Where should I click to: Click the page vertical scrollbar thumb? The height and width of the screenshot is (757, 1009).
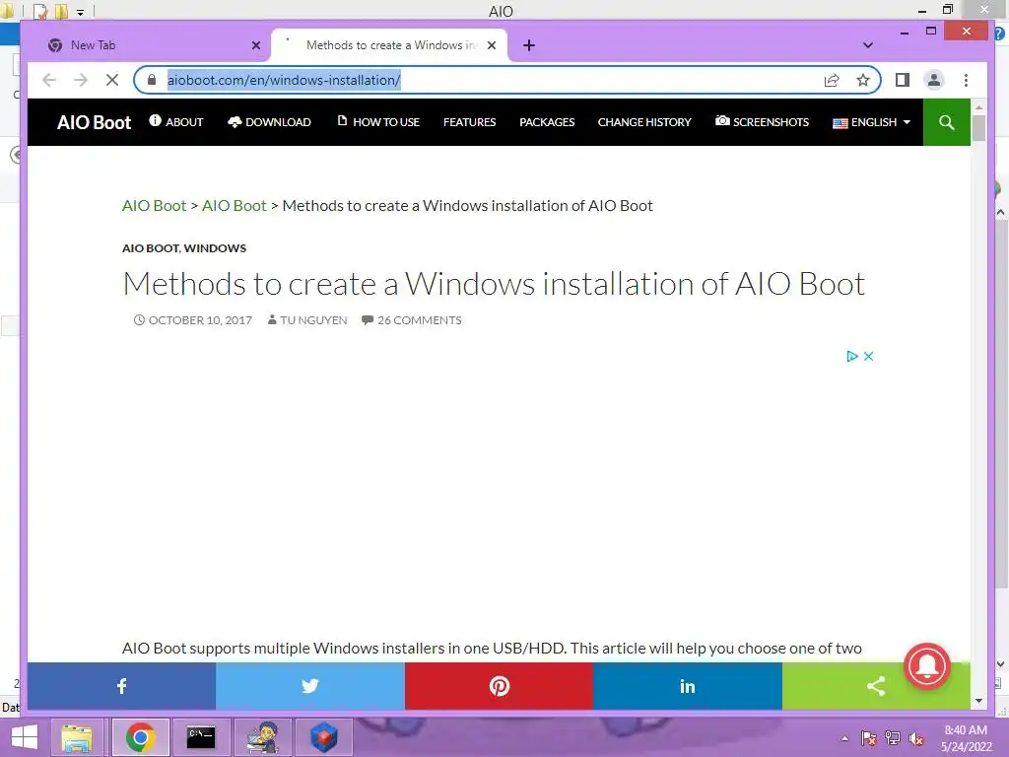point(978,127)
